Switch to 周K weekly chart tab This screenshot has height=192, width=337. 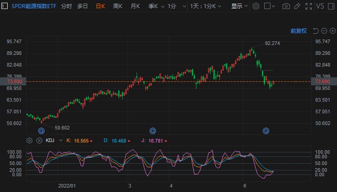tap(118, 6)
